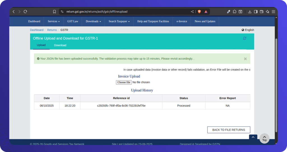The height and width of the screenshot is (152, 287).
Task: Click the dark blue up-arrow footer button
Action: coord(253,137)
